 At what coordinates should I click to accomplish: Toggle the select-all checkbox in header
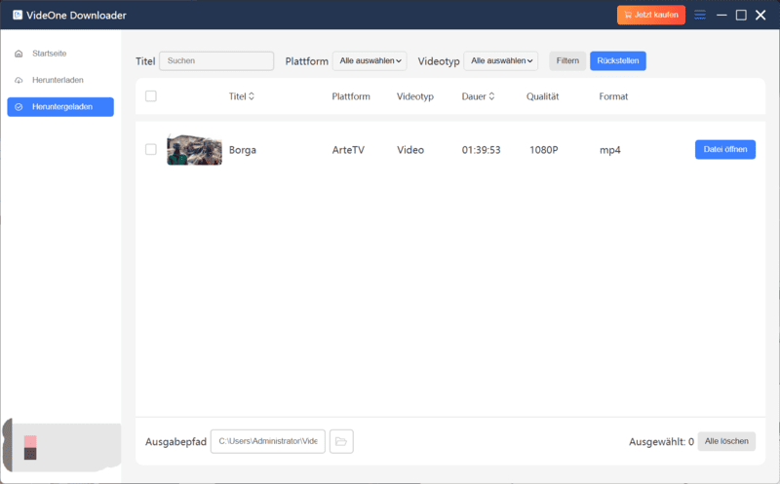pos(151,96)
